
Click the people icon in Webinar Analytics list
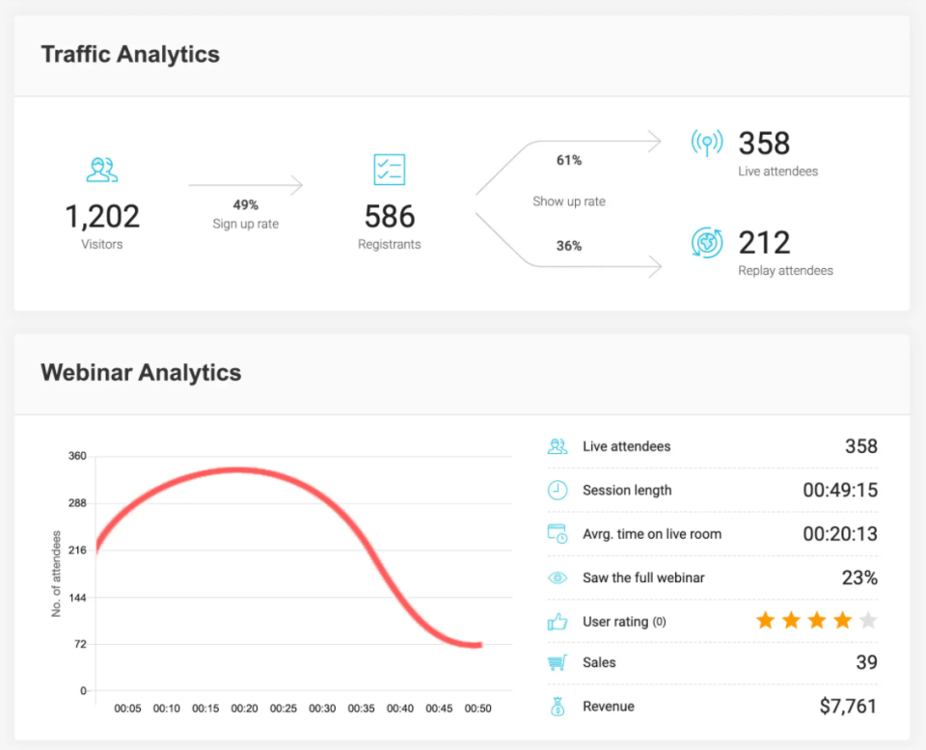click(558, 446)
